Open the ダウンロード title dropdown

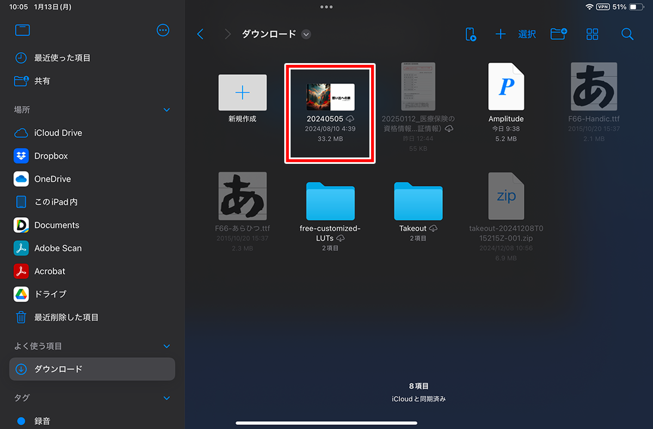tap(306, 34)
